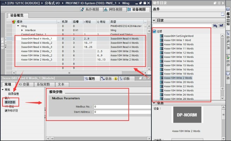
Task: Expand the Interface tree node
Action: point(22,30)
